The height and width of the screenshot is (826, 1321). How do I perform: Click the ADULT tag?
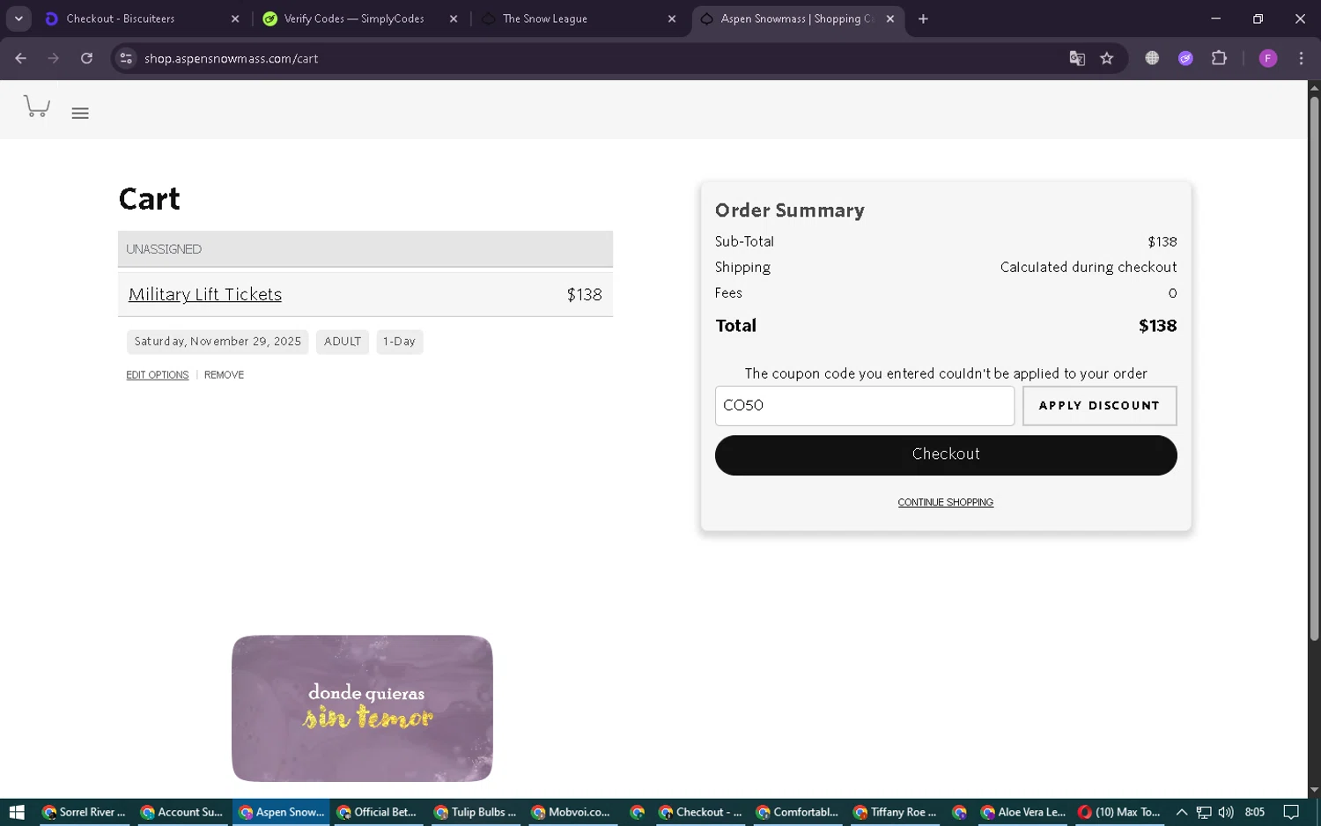pos(343,342)
